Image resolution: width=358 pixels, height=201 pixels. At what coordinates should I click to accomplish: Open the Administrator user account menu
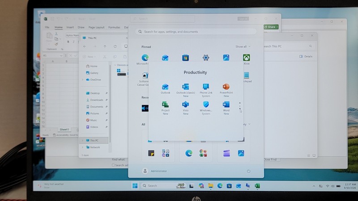click(154, 171)
